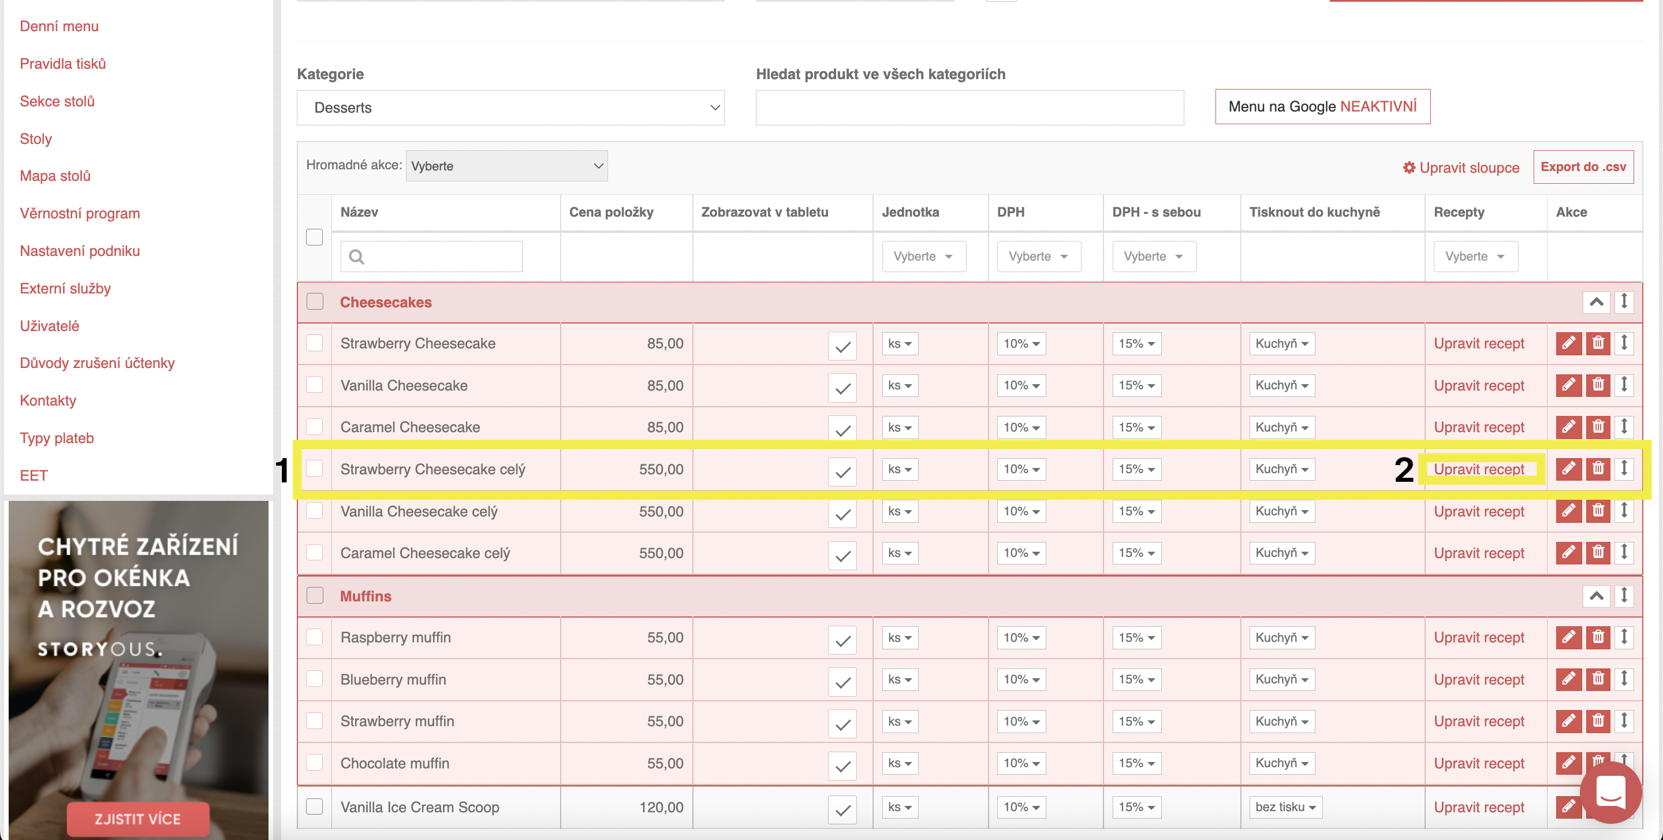
Task: Change kitchen printer for Vanilla Ice Cream Scoop
Action: click(x=1285, y=807)
